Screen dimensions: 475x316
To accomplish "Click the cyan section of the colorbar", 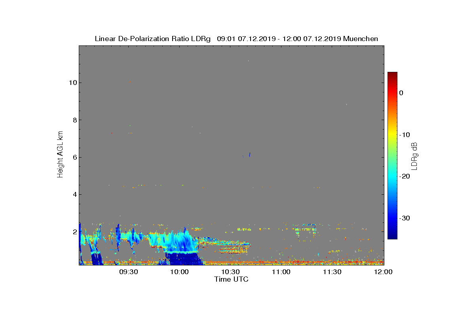I will 392,176.
